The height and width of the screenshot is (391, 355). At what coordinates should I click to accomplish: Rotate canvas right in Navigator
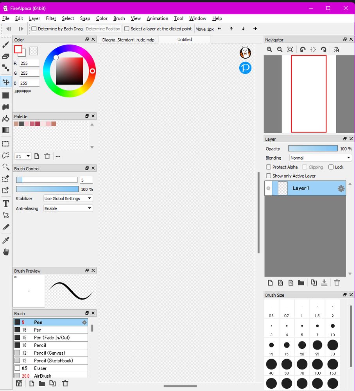click(324, 50)
